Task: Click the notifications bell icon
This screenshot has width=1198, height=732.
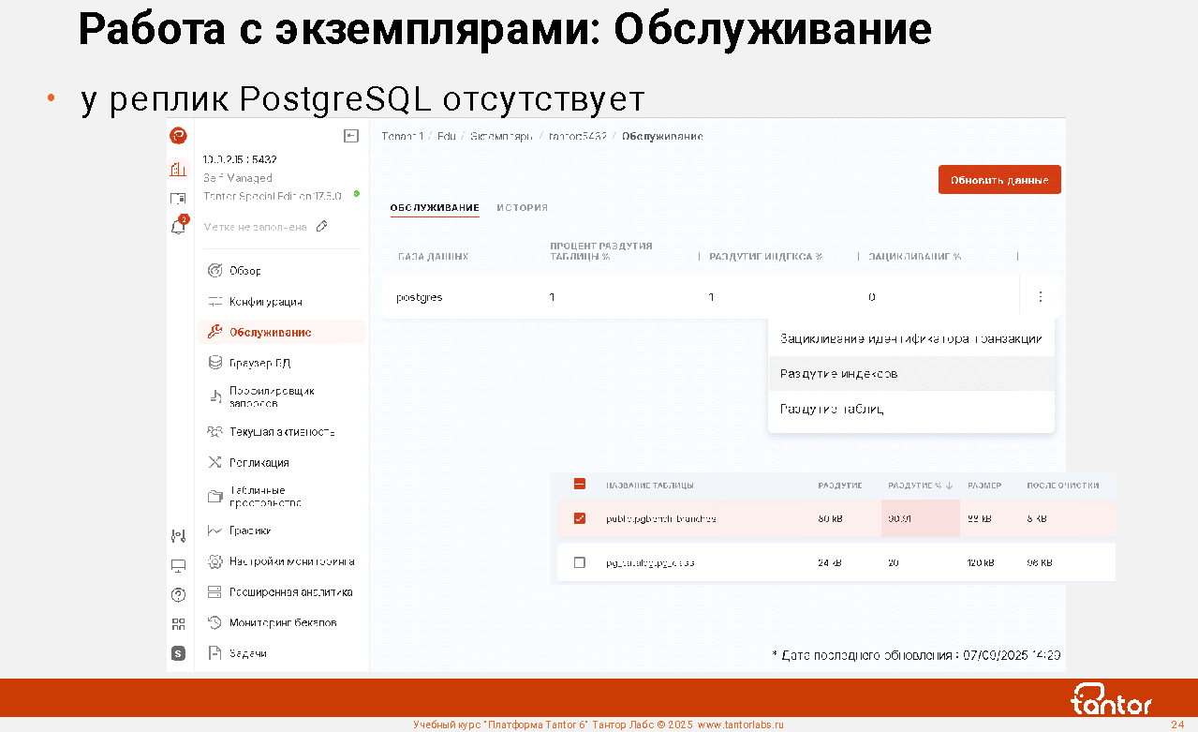Action: click(177, 227)
